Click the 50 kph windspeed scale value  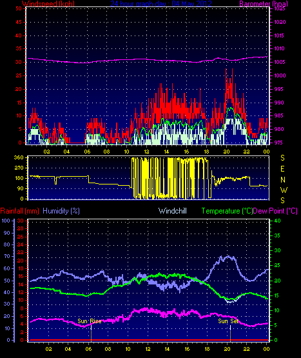pyautogui.click(x=19, y=8)
